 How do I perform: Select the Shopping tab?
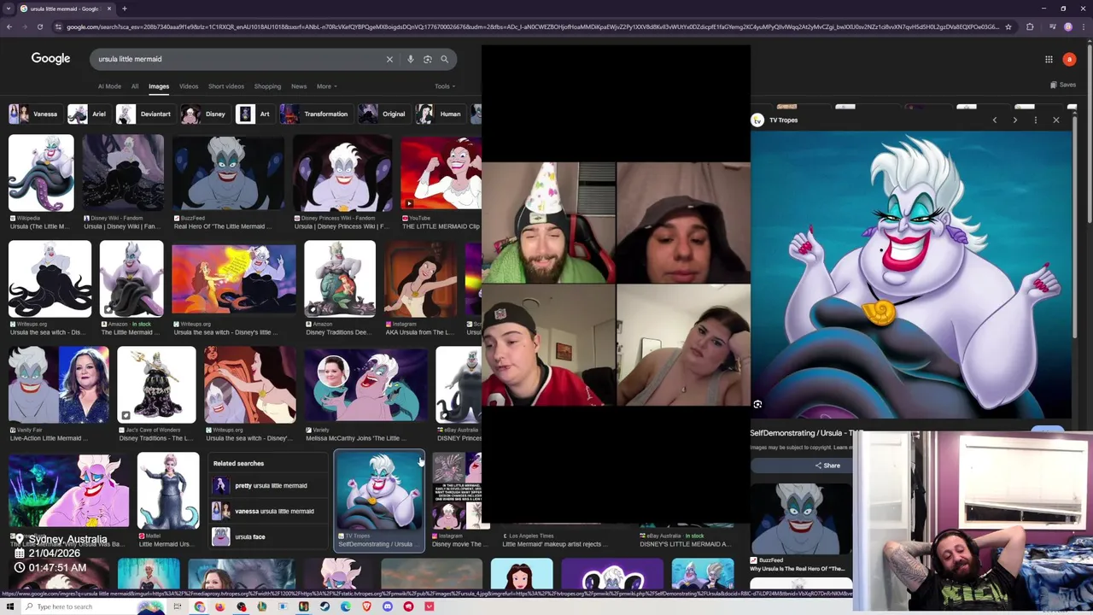point(267,86)
